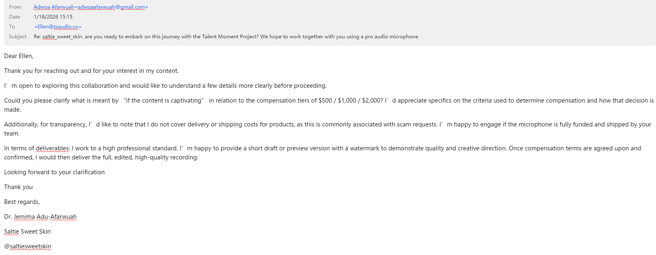The height and width of the screenshot is (255, 656).
Task: Click the underlined word deliverables
Action: (x=52, y=148)
